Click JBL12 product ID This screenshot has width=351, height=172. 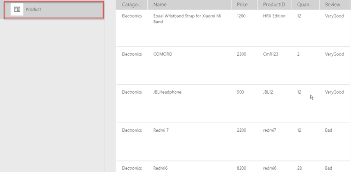pyautogui.click(x=268, y=92)
